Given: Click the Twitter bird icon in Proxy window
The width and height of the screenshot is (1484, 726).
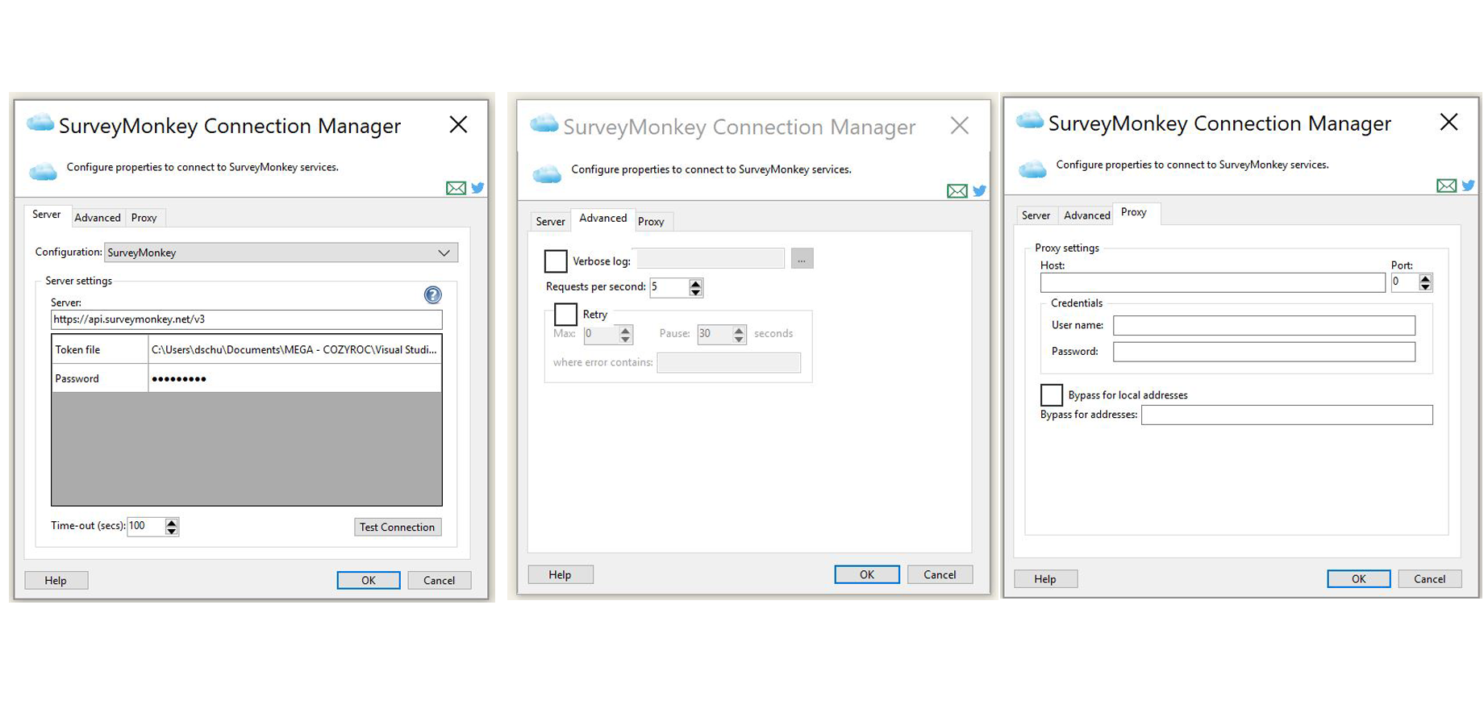Looking at the screenshot, I should point(1468,186).
